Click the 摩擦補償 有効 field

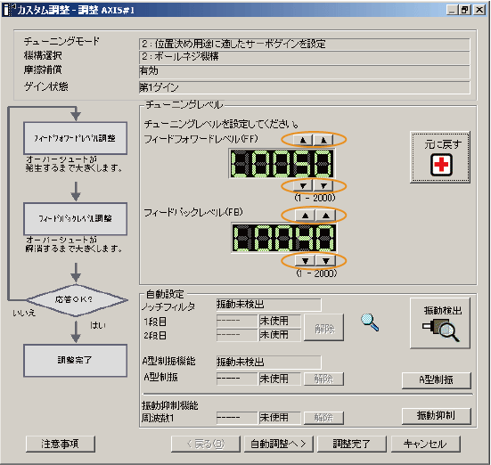(304, 71)
